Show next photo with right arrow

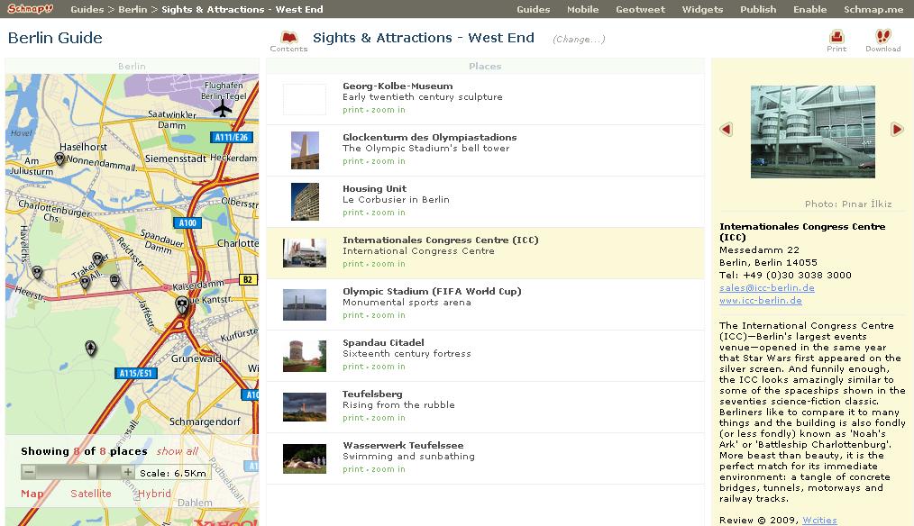click(x=897, y=130)
